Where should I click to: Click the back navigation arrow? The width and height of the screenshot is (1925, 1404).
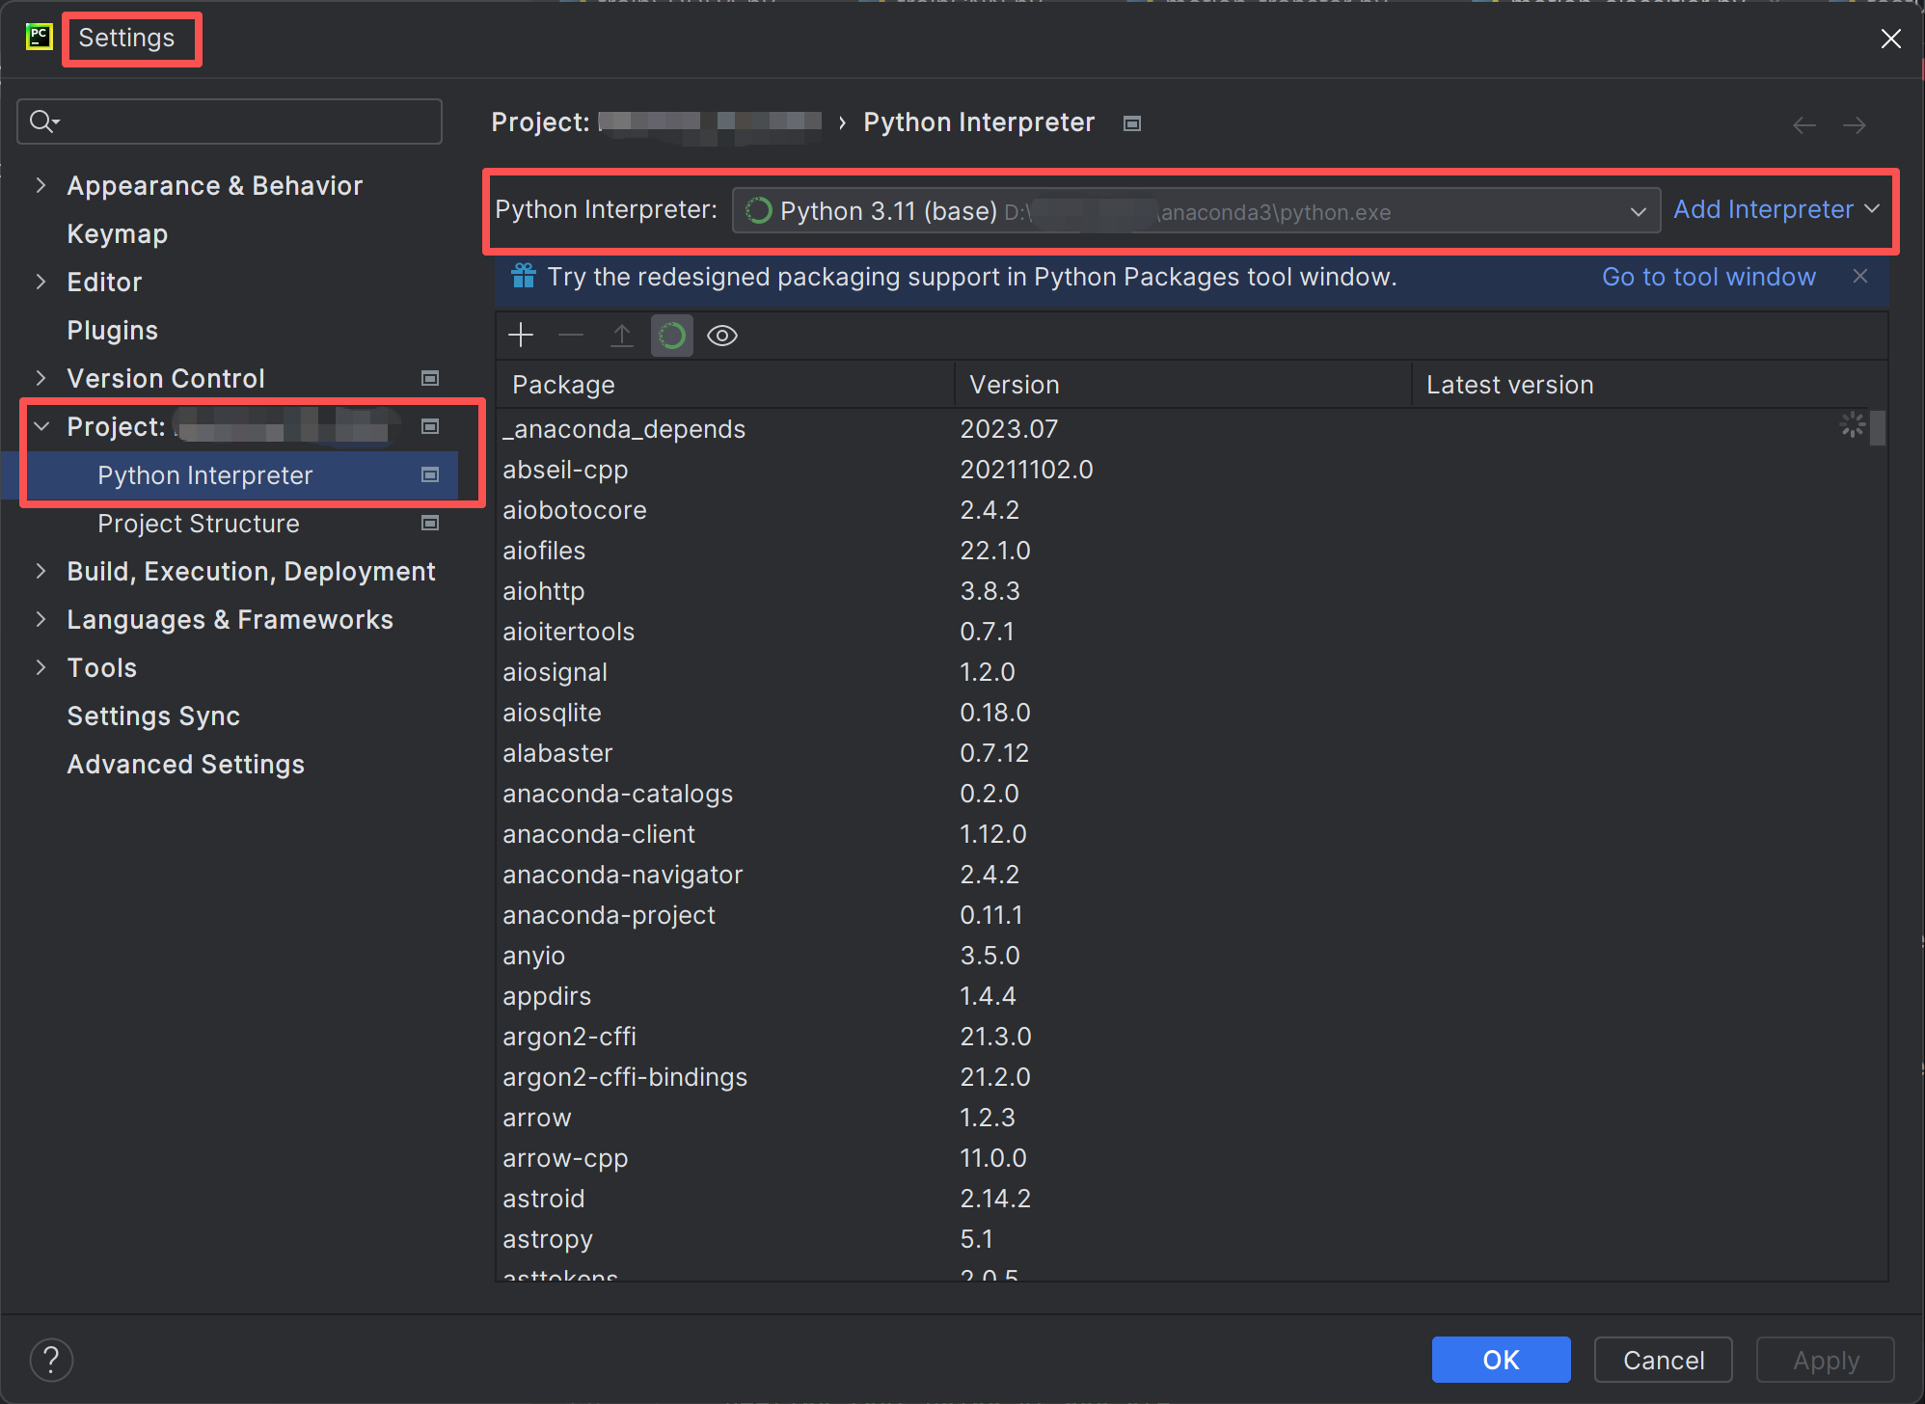click(1804, 125)
